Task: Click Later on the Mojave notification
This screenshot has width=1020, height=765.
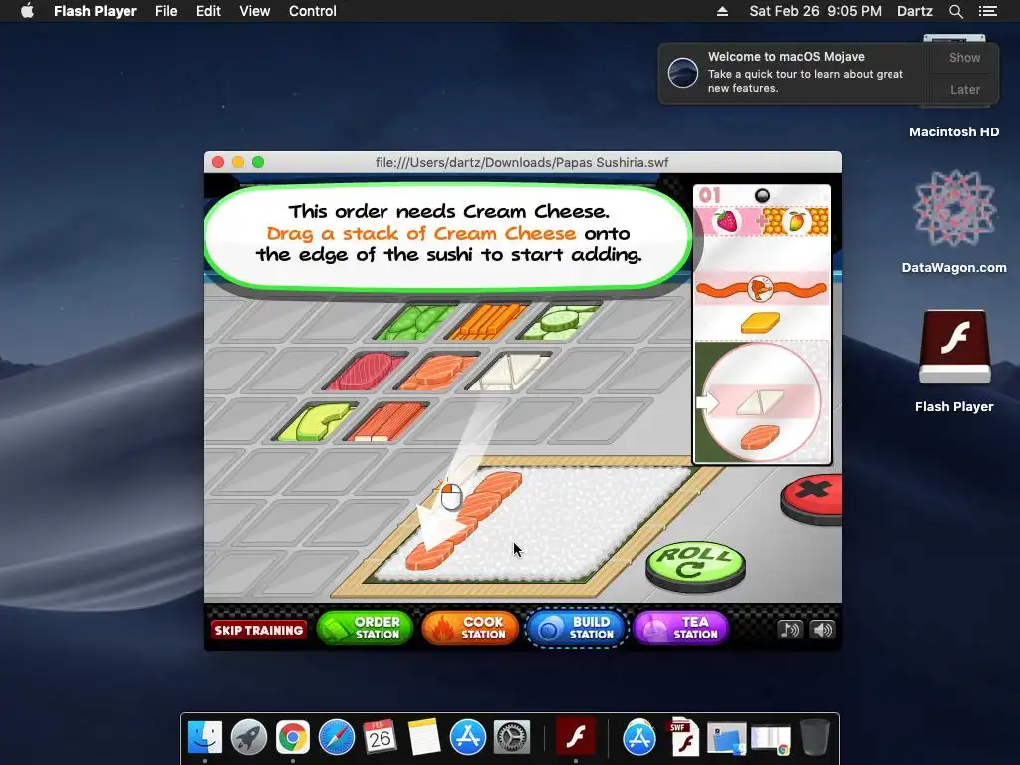Action: pyautogui.click(x=964, y=89)
